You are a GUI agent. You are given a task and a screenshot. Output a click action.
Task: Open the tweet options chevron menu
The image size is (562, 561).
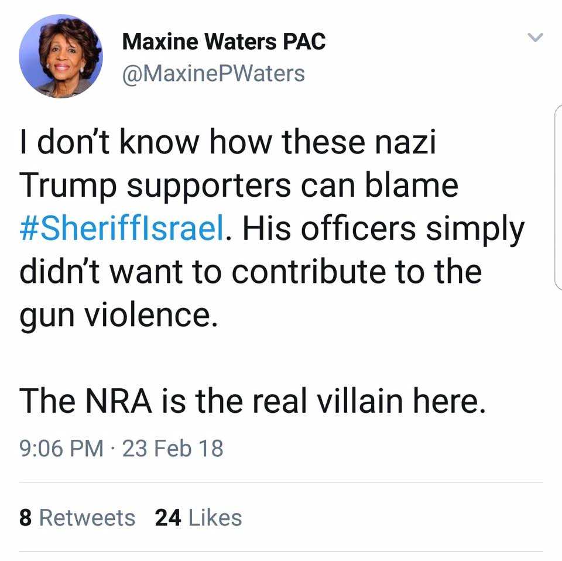point(535,38)
